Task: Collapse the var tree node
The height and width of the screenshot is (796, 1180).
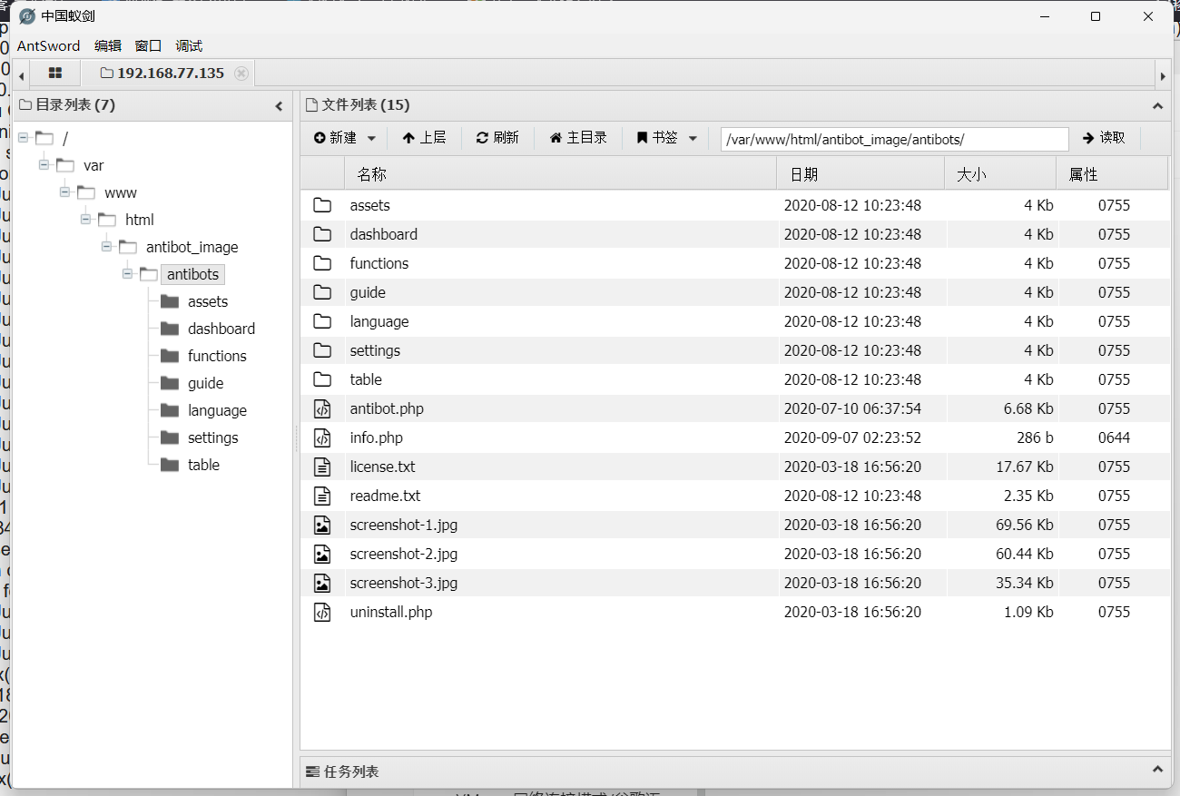Action: pyautogui.click(x=44, y=165)
